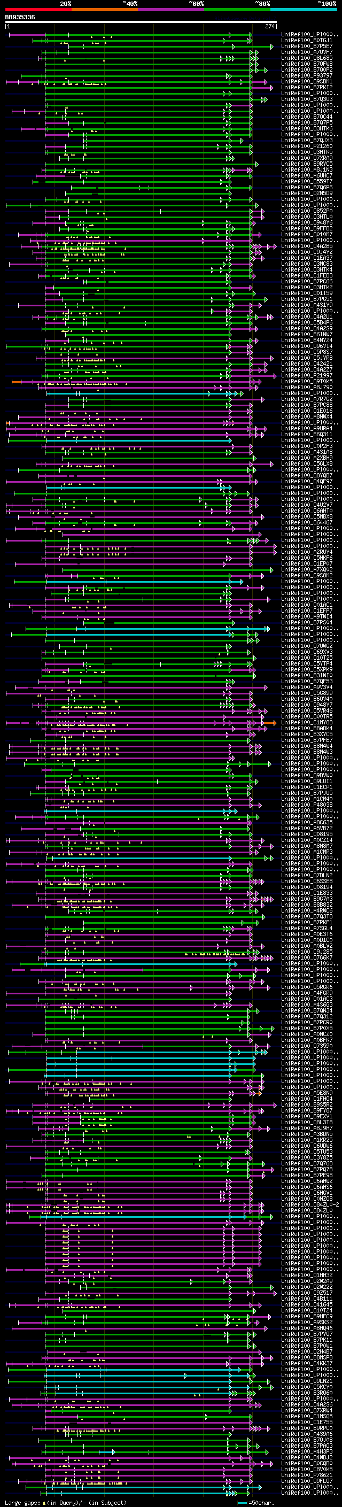Select the UniRef100_B7PG51 label
The image size is (342, 1507).
tap(306, 299)
